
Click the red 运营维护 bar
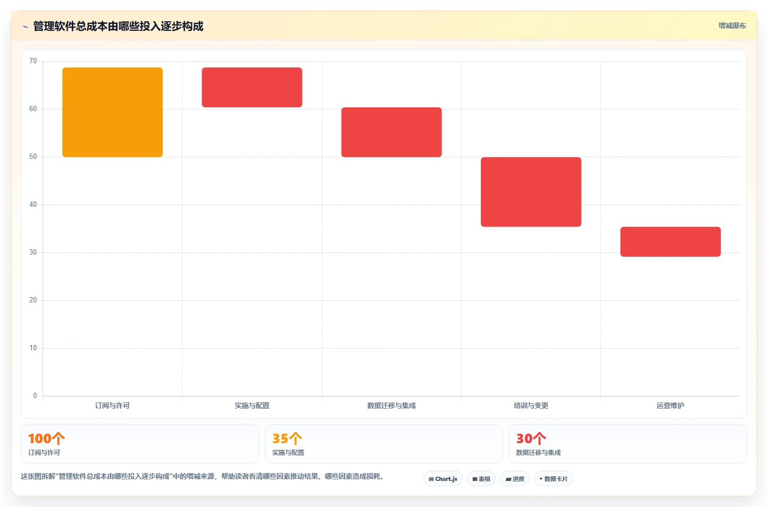[x=670, y=242]
